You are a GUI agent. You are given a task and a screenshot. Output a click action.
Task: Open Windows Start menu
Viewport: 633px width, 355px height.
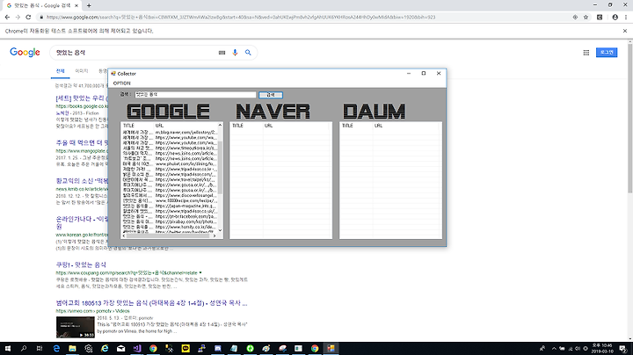click(x=7, y=349)
